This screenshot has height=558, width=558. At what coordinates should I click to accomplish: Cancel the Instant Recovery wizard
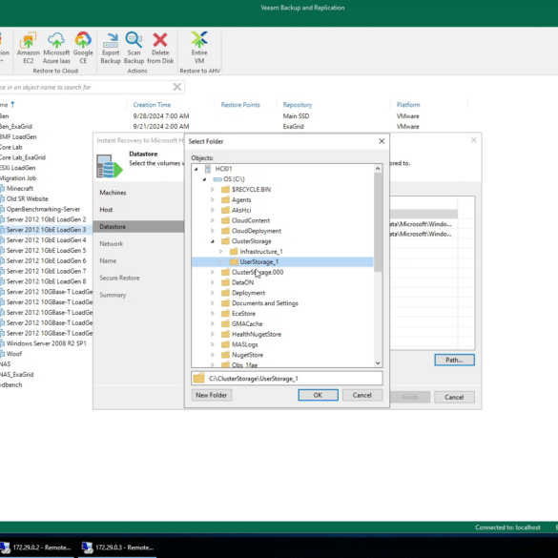tap(454, 397)
